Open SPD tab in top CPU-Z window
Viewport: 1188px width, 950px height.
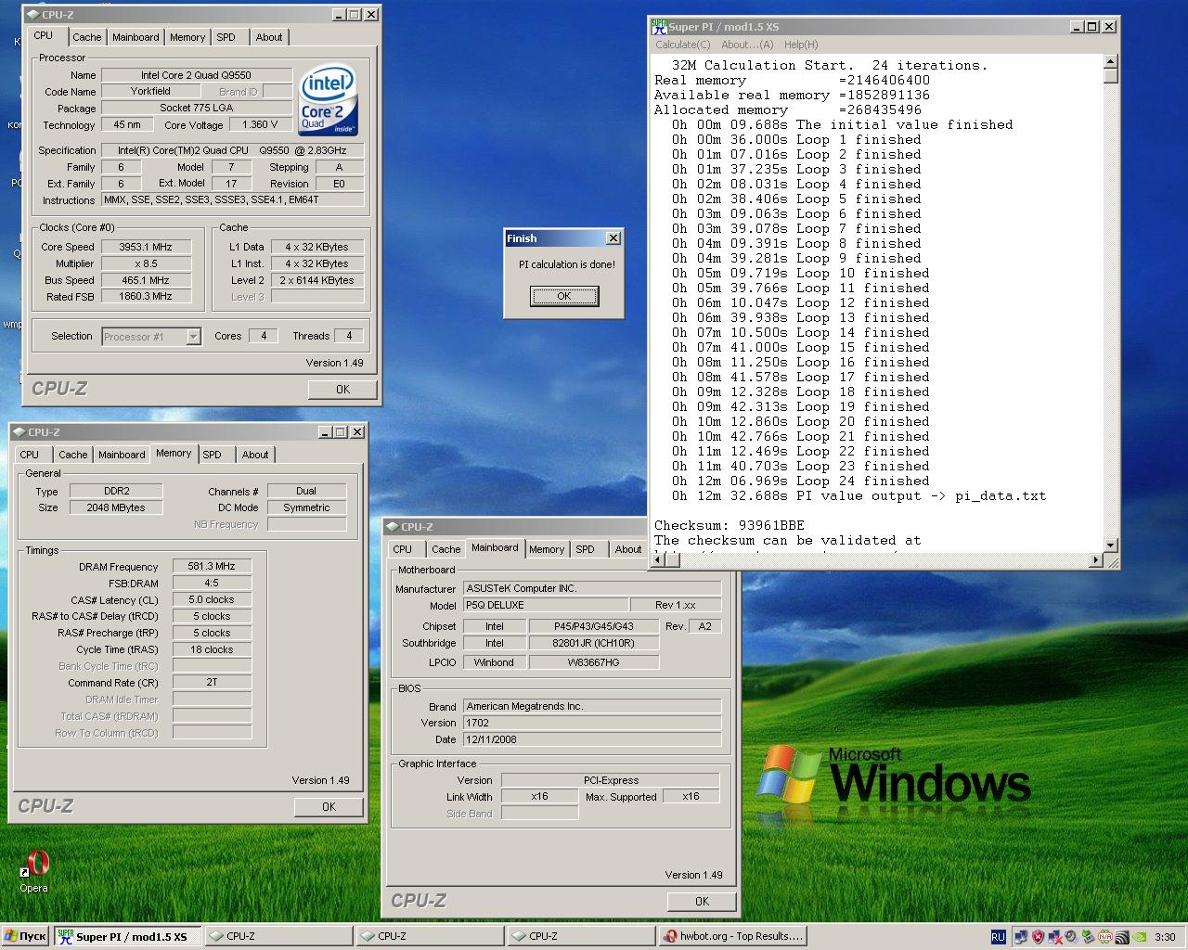pos(226,37)
